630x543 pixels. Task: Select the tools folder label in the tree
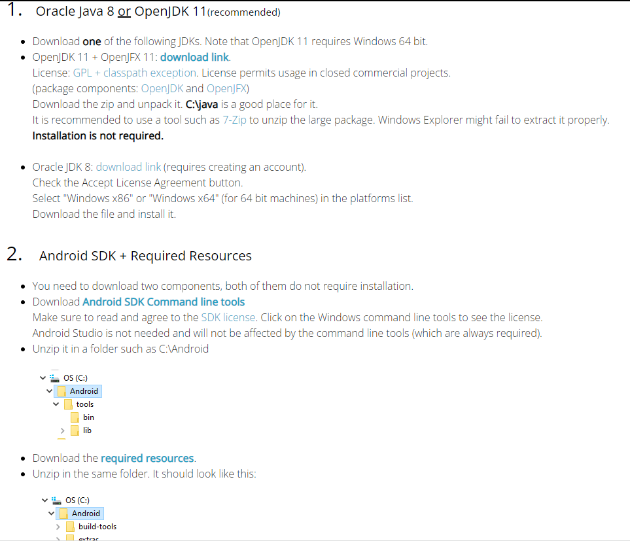click(84, 404)
